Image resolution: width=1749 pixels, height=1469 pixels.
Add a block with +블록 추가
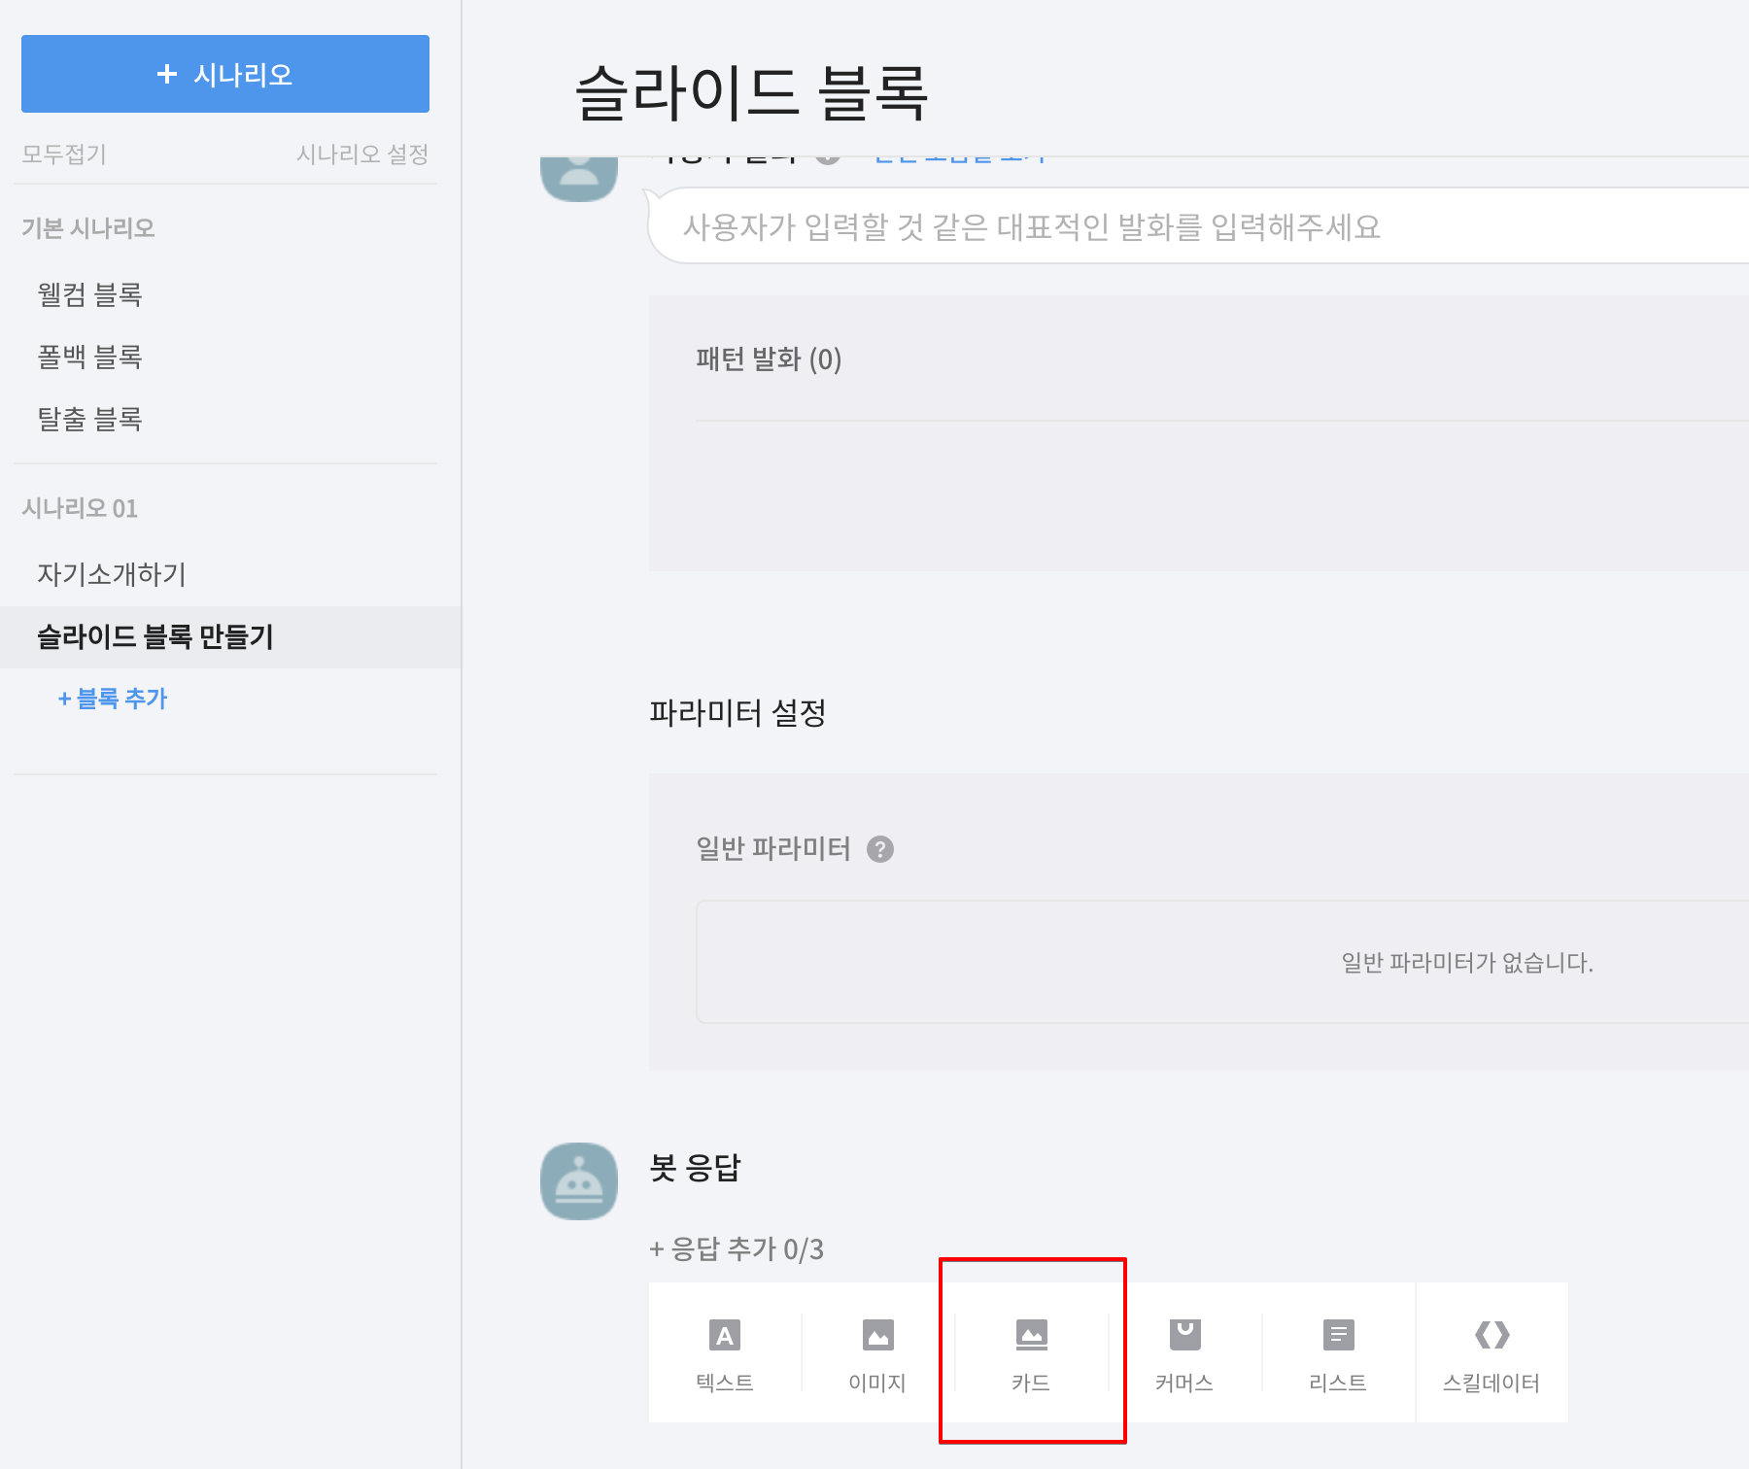pyautogui.click(x=113, y=699)
